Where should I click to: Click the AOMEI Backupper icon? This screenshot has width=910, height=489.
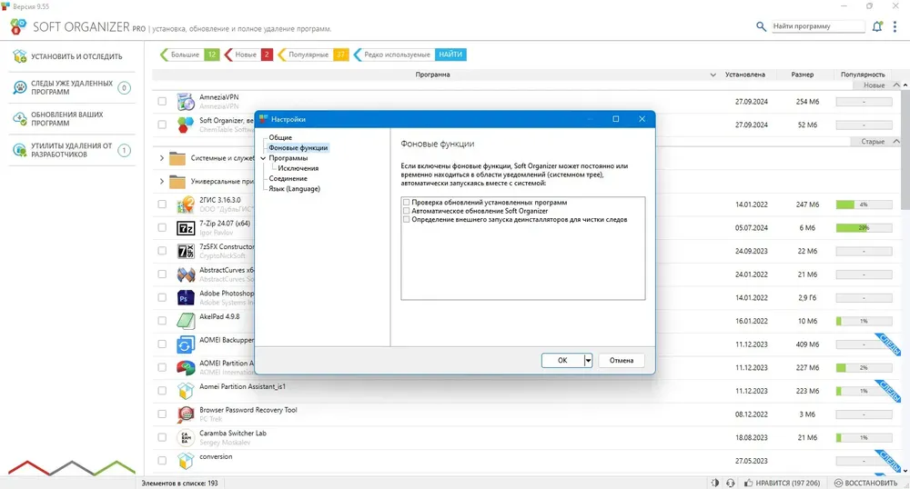[185, 344]
